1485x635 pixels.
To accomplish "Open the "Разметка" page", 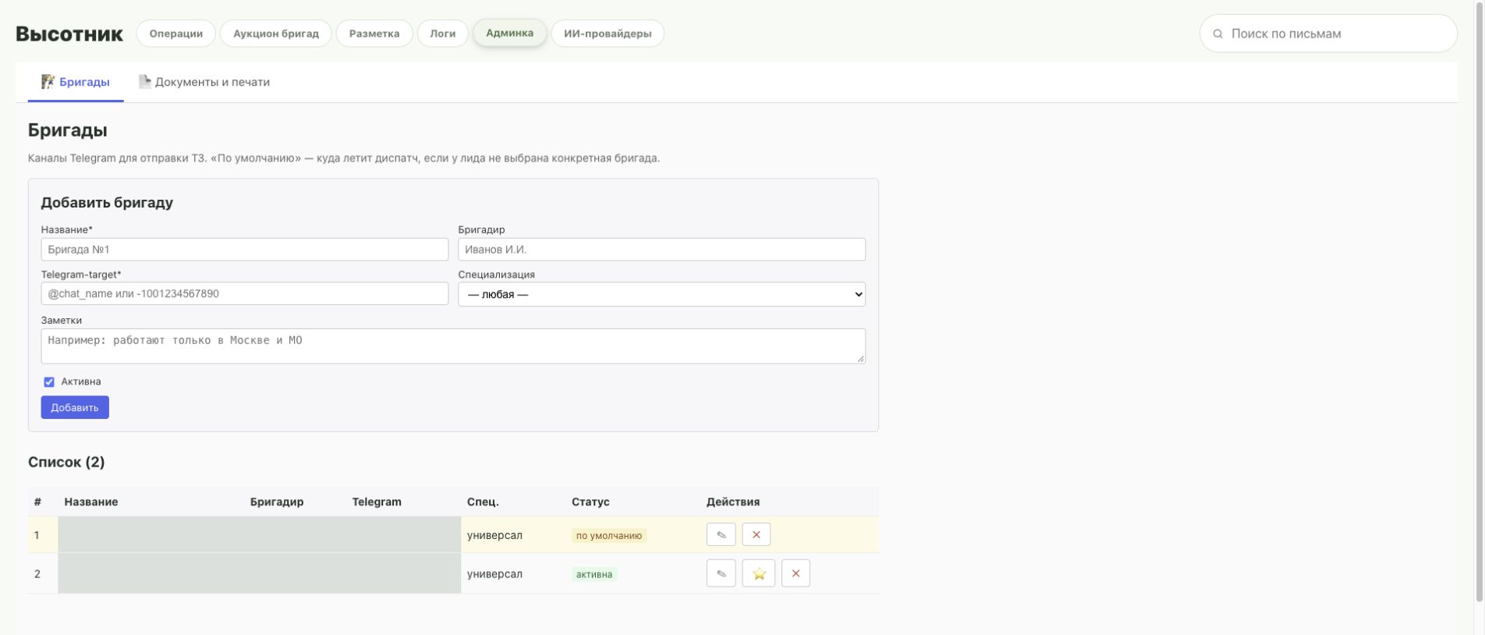I will pos(374,34).
